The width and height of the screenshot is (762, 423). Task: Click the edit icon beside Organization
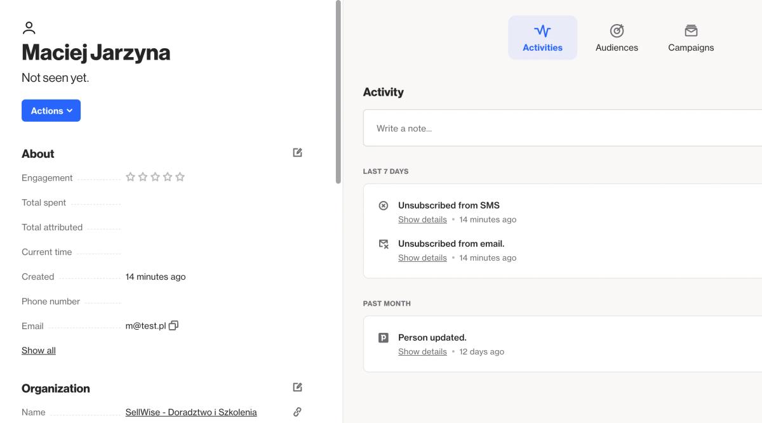(297, 387)
